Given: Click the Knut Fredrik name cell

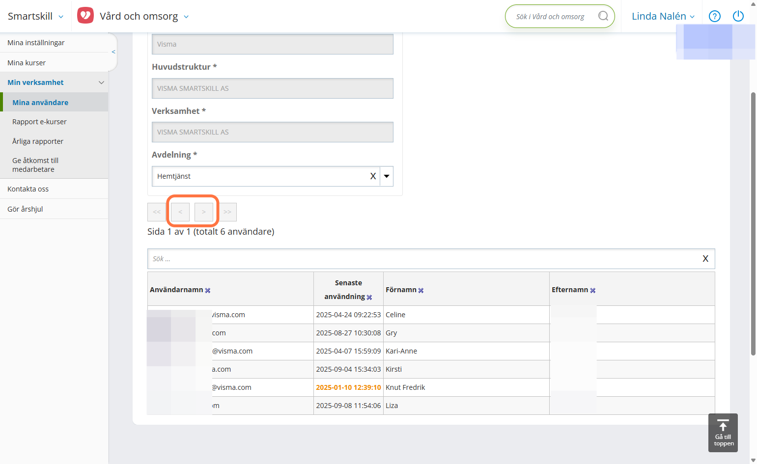Looking at the screenshot, I should [466, 387].
